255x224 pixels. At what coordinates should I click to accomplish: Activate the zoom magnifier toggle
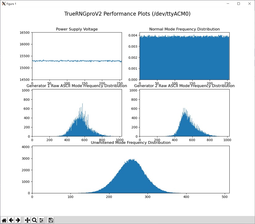(x=34, y=220)
